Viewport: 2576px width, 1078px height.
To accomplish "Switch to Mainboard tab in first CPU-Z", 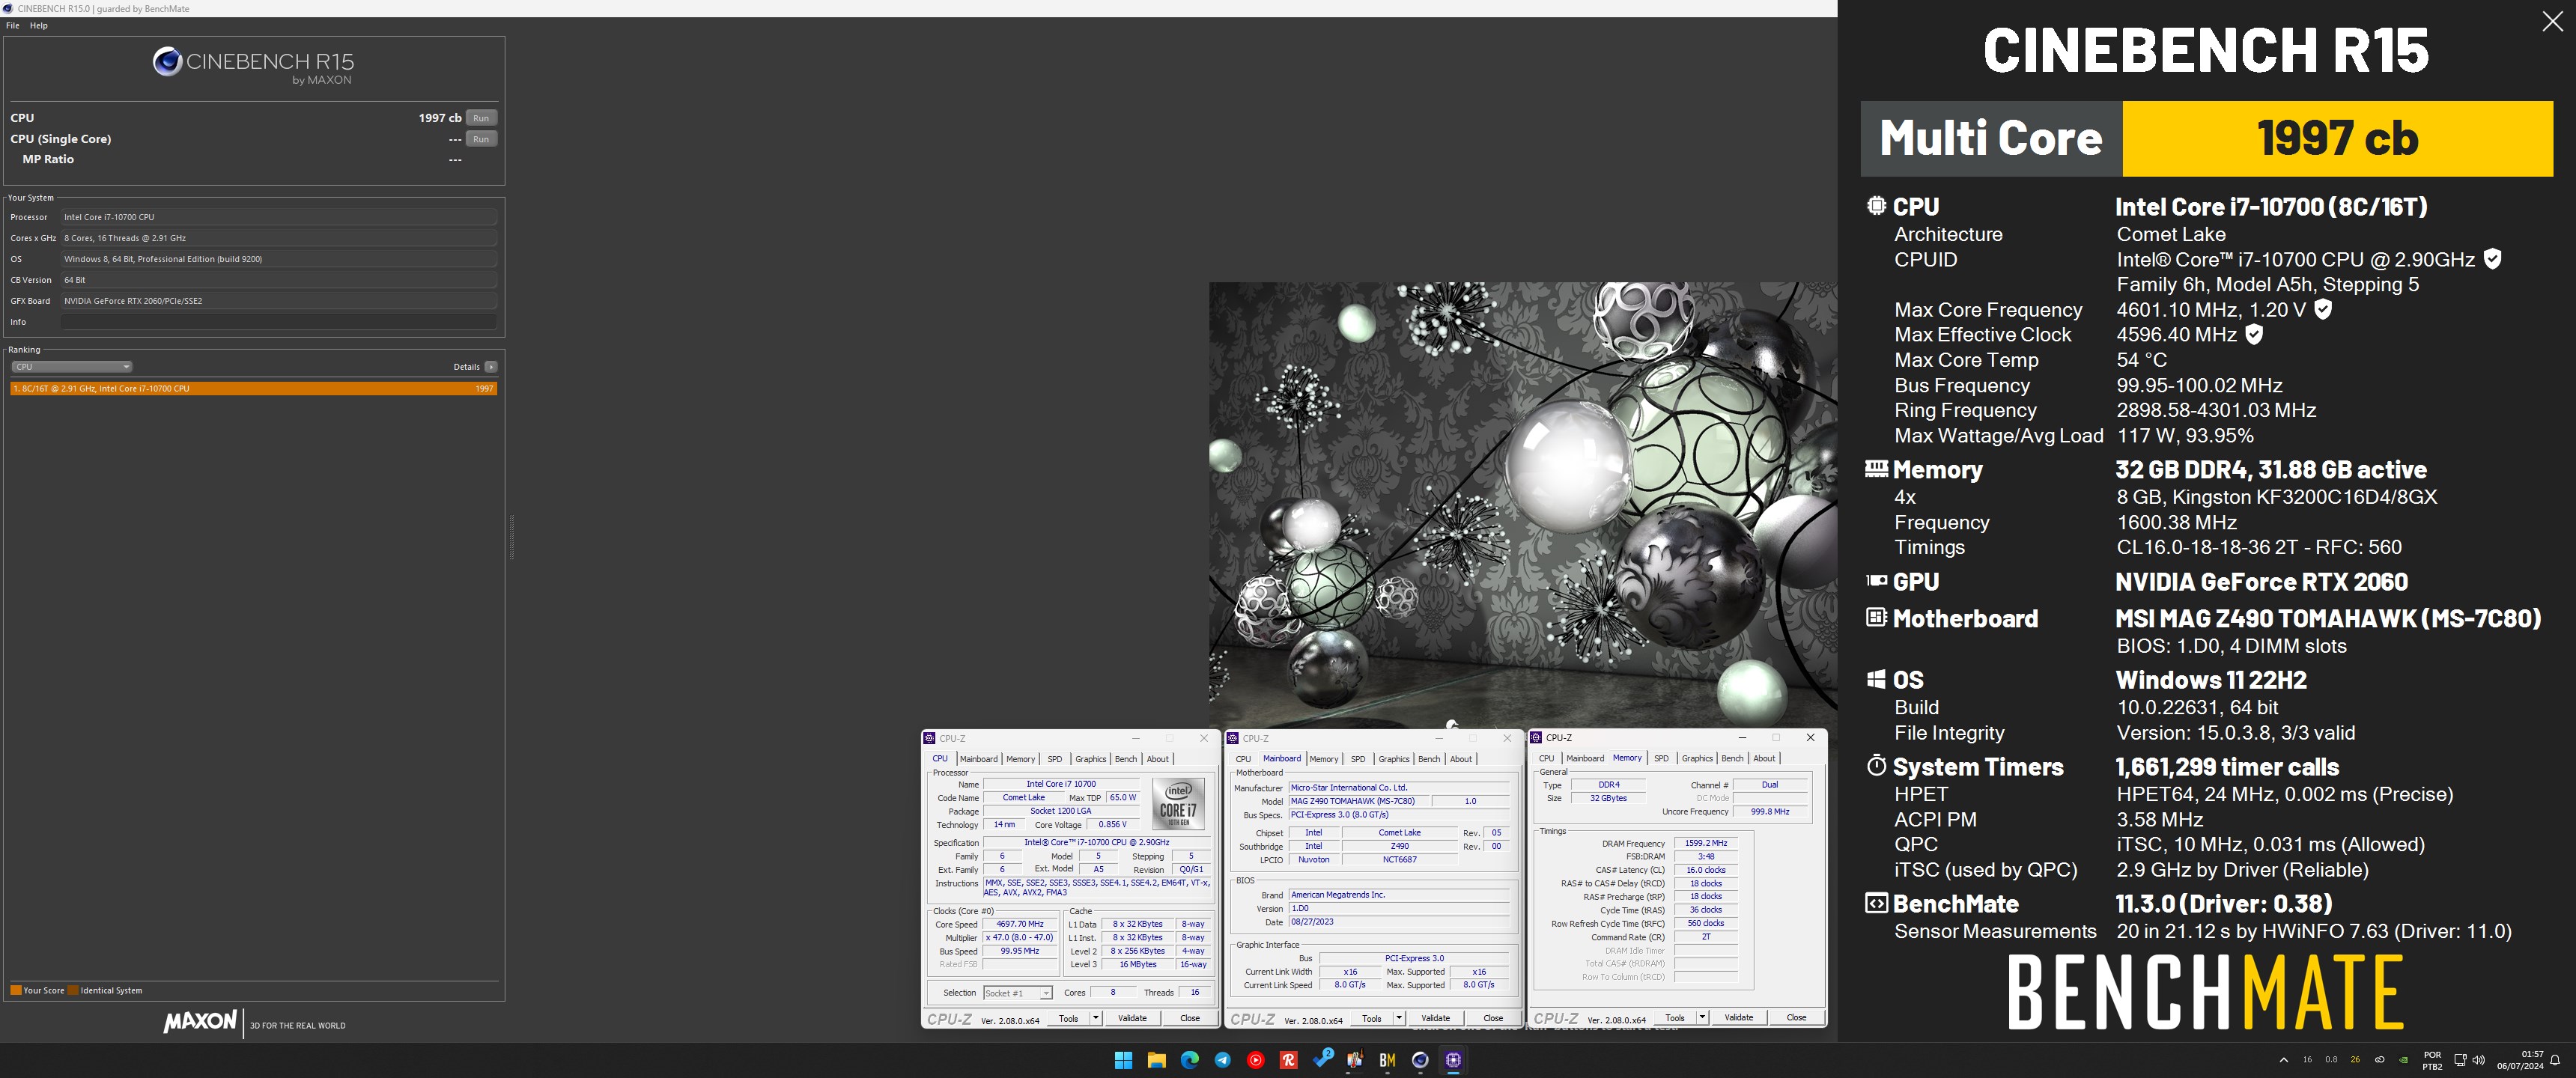I will pos(978,759).
